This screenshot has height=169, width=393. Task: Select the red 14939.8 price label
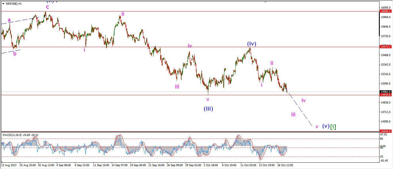pos(385,95)
